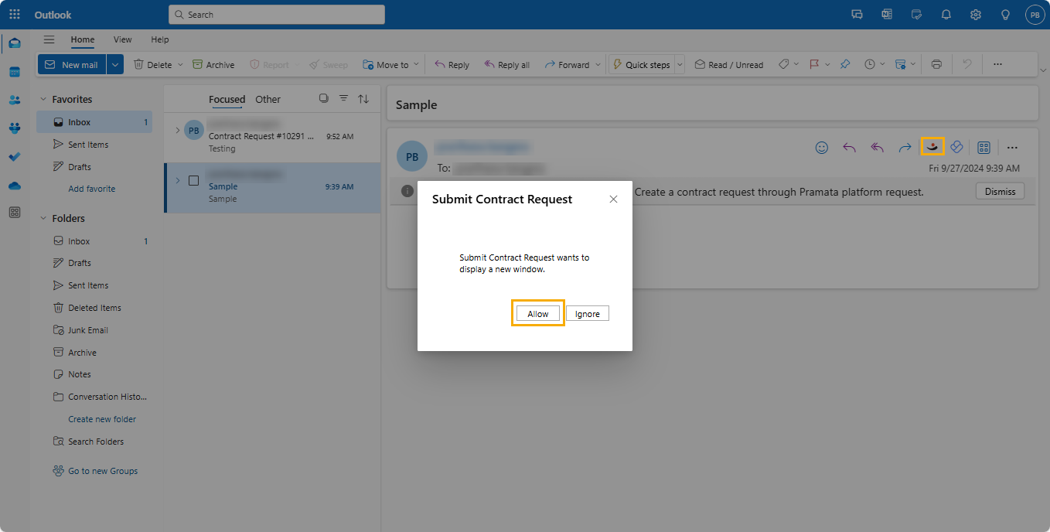Open the Sort arrows icon in message list

pos(363,99)
